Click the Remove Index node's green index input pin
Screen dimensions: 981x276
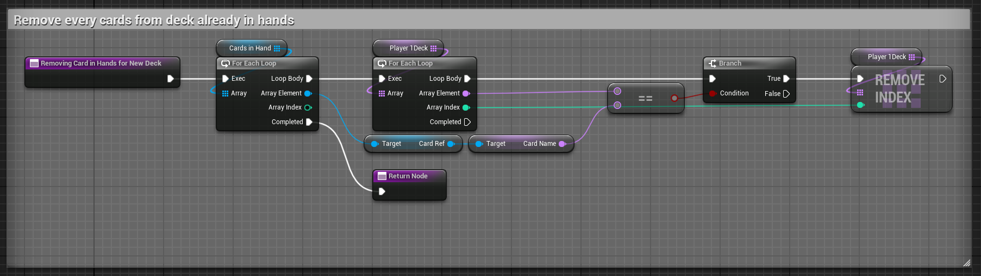860,105
